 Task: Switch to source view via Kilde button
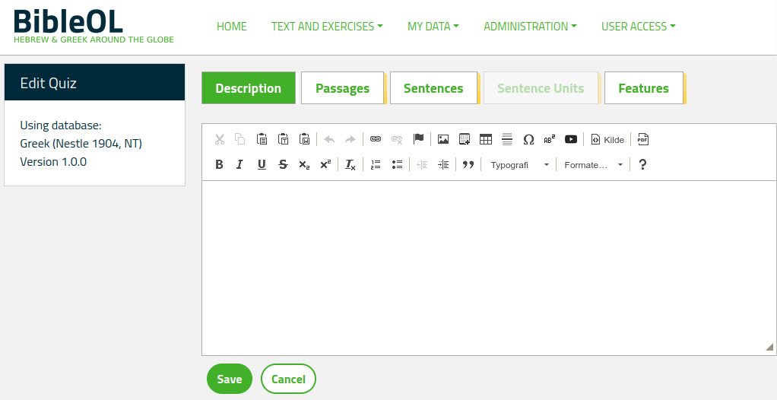tap(607, 139)
